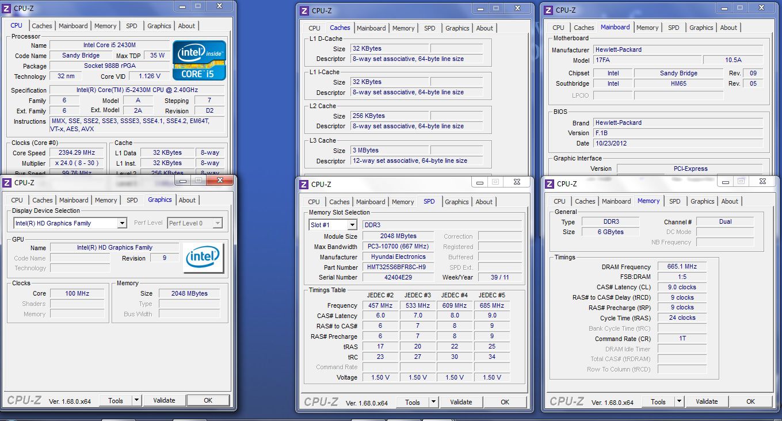782x421 pixels.
Task: Click the SPD Manufacturer 'Hyundai Electronics'
Action: point(398,257)
